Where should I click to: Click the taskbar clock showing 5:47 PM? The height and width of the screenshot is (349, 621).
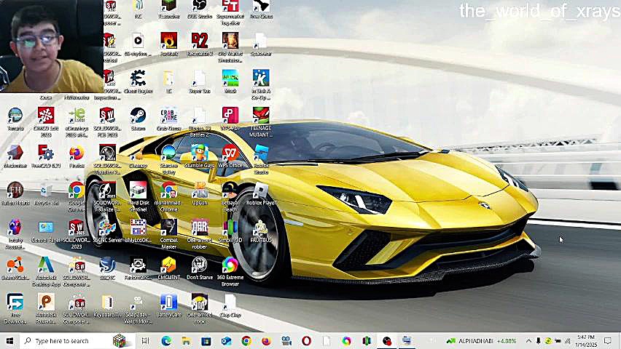tap(586, 341)
